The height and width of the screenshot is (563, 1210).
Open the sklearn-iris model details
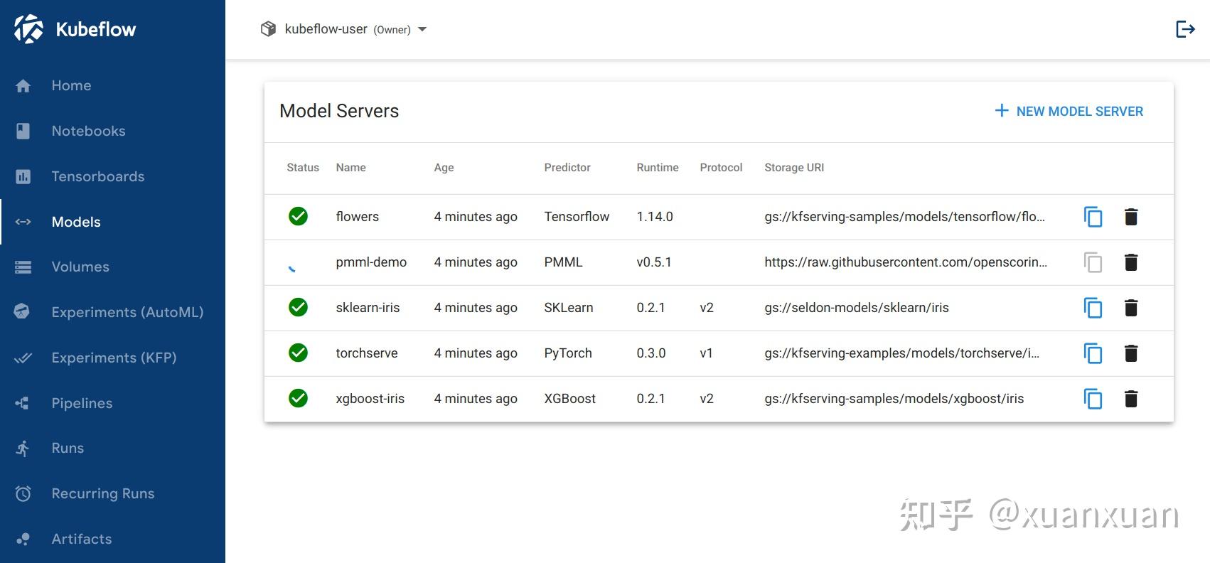(368, 308)
